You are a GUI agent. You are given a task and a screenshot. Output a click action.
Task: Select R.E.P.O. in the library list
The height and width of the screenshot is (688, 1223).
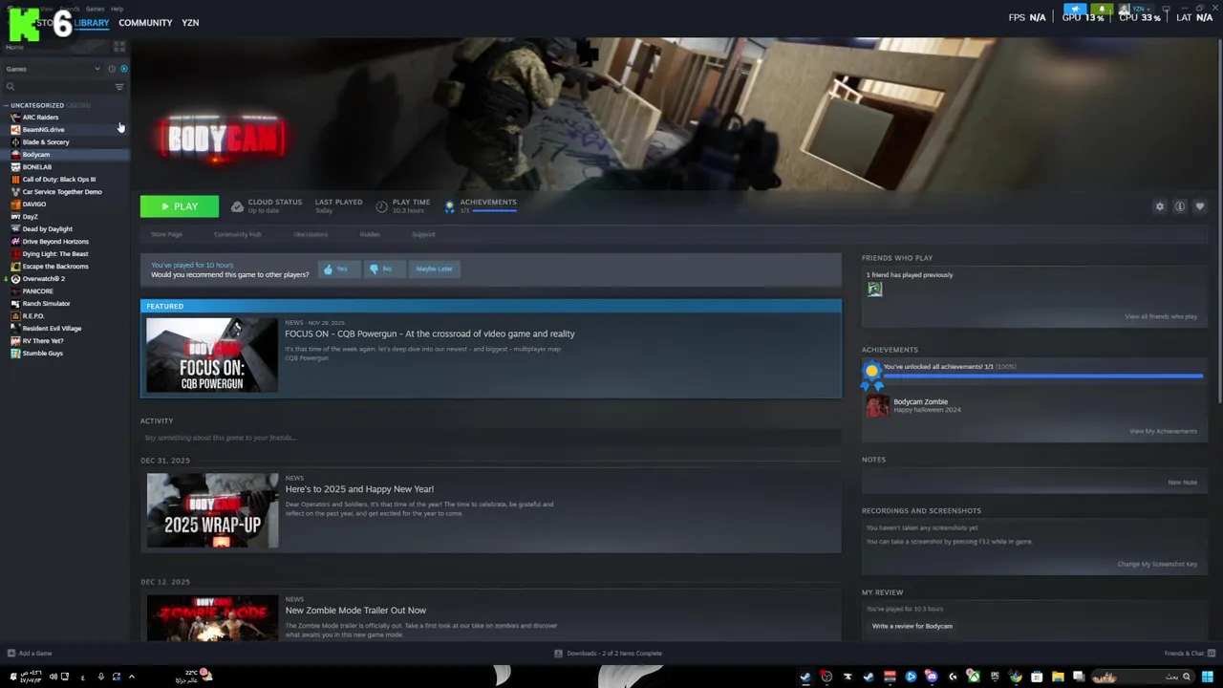[32, 316]
